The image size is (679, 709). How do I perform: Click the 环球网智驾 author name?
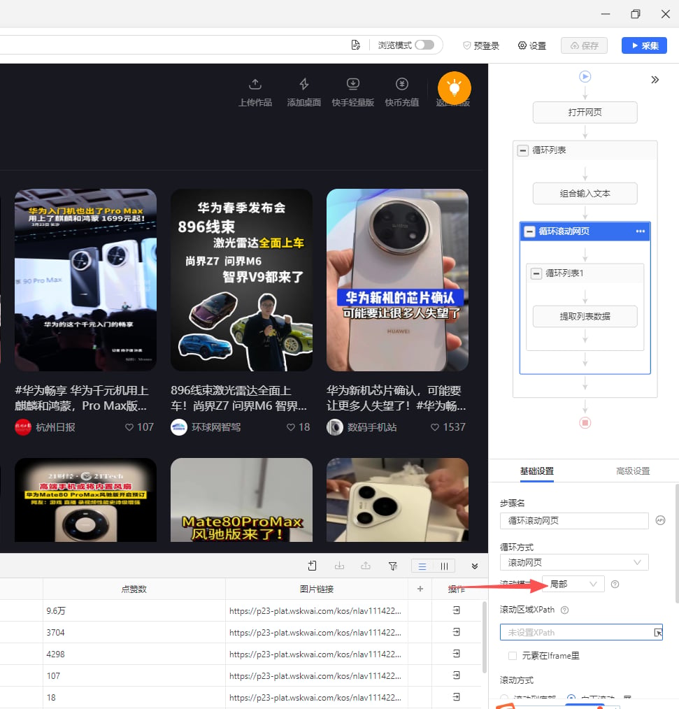coord(216,427)
